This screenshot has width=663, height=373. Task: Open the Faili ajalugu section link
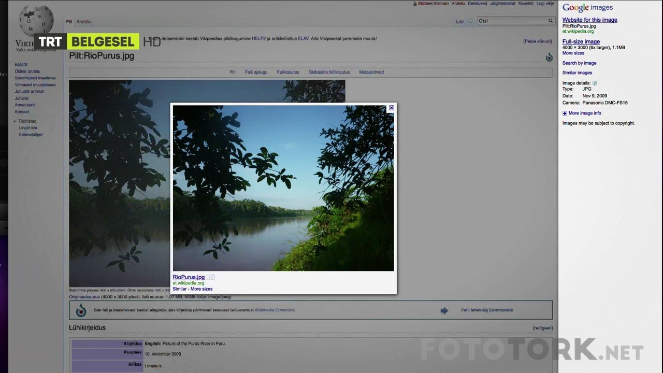click(x=256, y=72)
